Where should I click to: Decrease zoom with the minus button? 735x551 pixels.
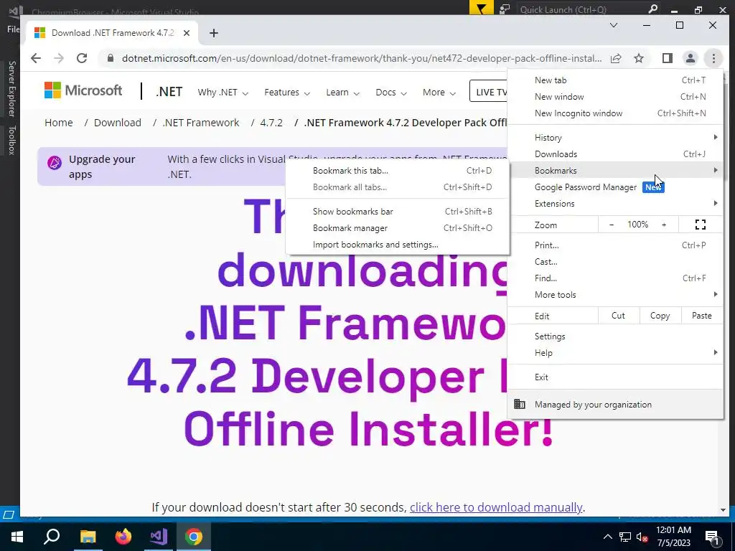pyautogui.click(x=612, y=225)
